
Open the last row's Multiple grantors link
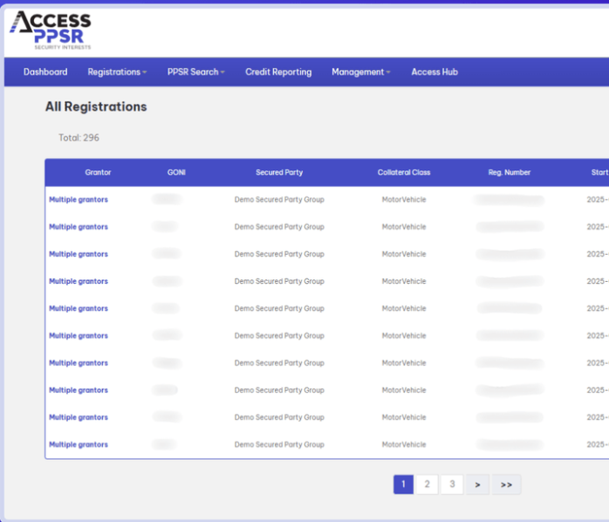79,444
